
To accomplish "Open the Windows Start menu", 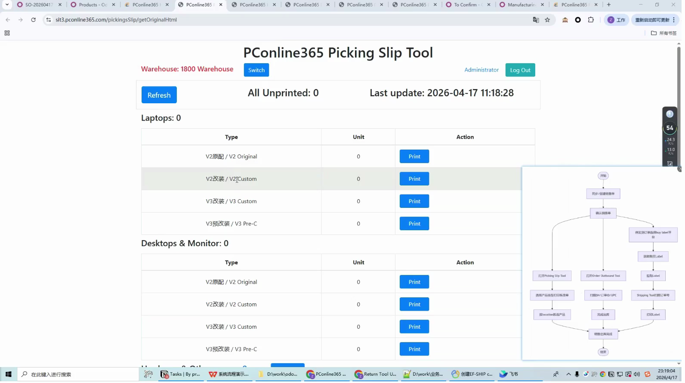I will [8, 374].
